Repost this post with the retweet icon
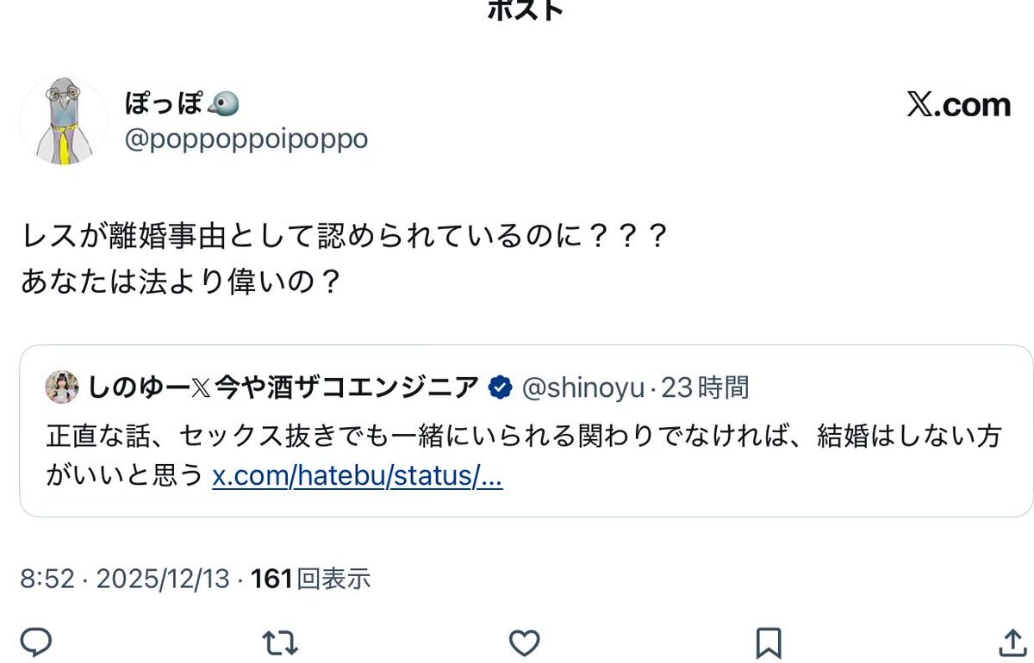Image resolution: width=1034 pixels, height=663 pixels. click(x=280, y=641)
